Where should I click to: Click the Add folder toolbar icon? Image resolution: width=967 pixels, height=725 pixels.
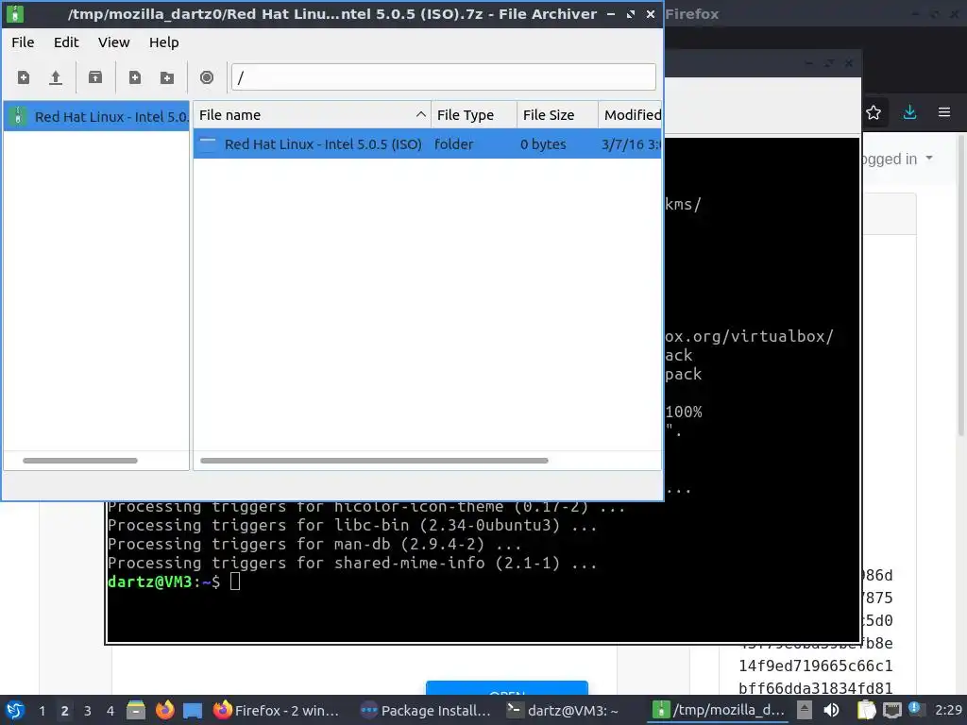[x=167, y=77]
